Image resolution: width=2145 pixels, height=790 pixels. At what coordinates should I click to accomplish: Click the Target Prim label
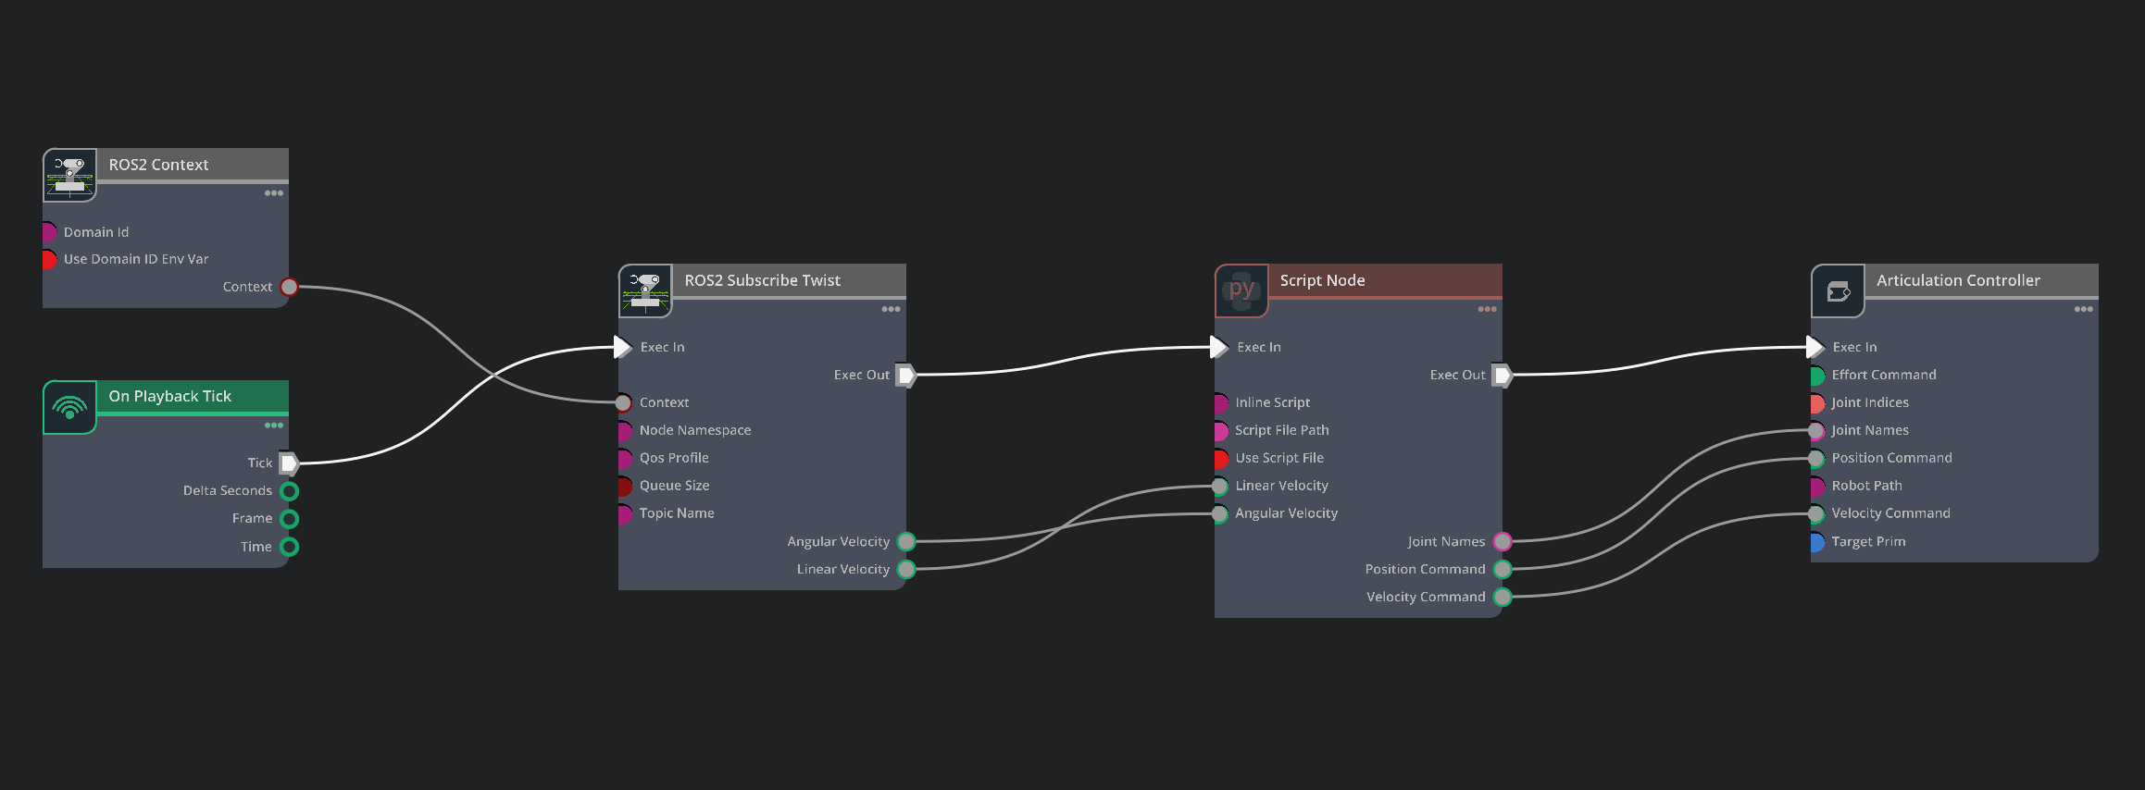click(x=1868, y=541)
